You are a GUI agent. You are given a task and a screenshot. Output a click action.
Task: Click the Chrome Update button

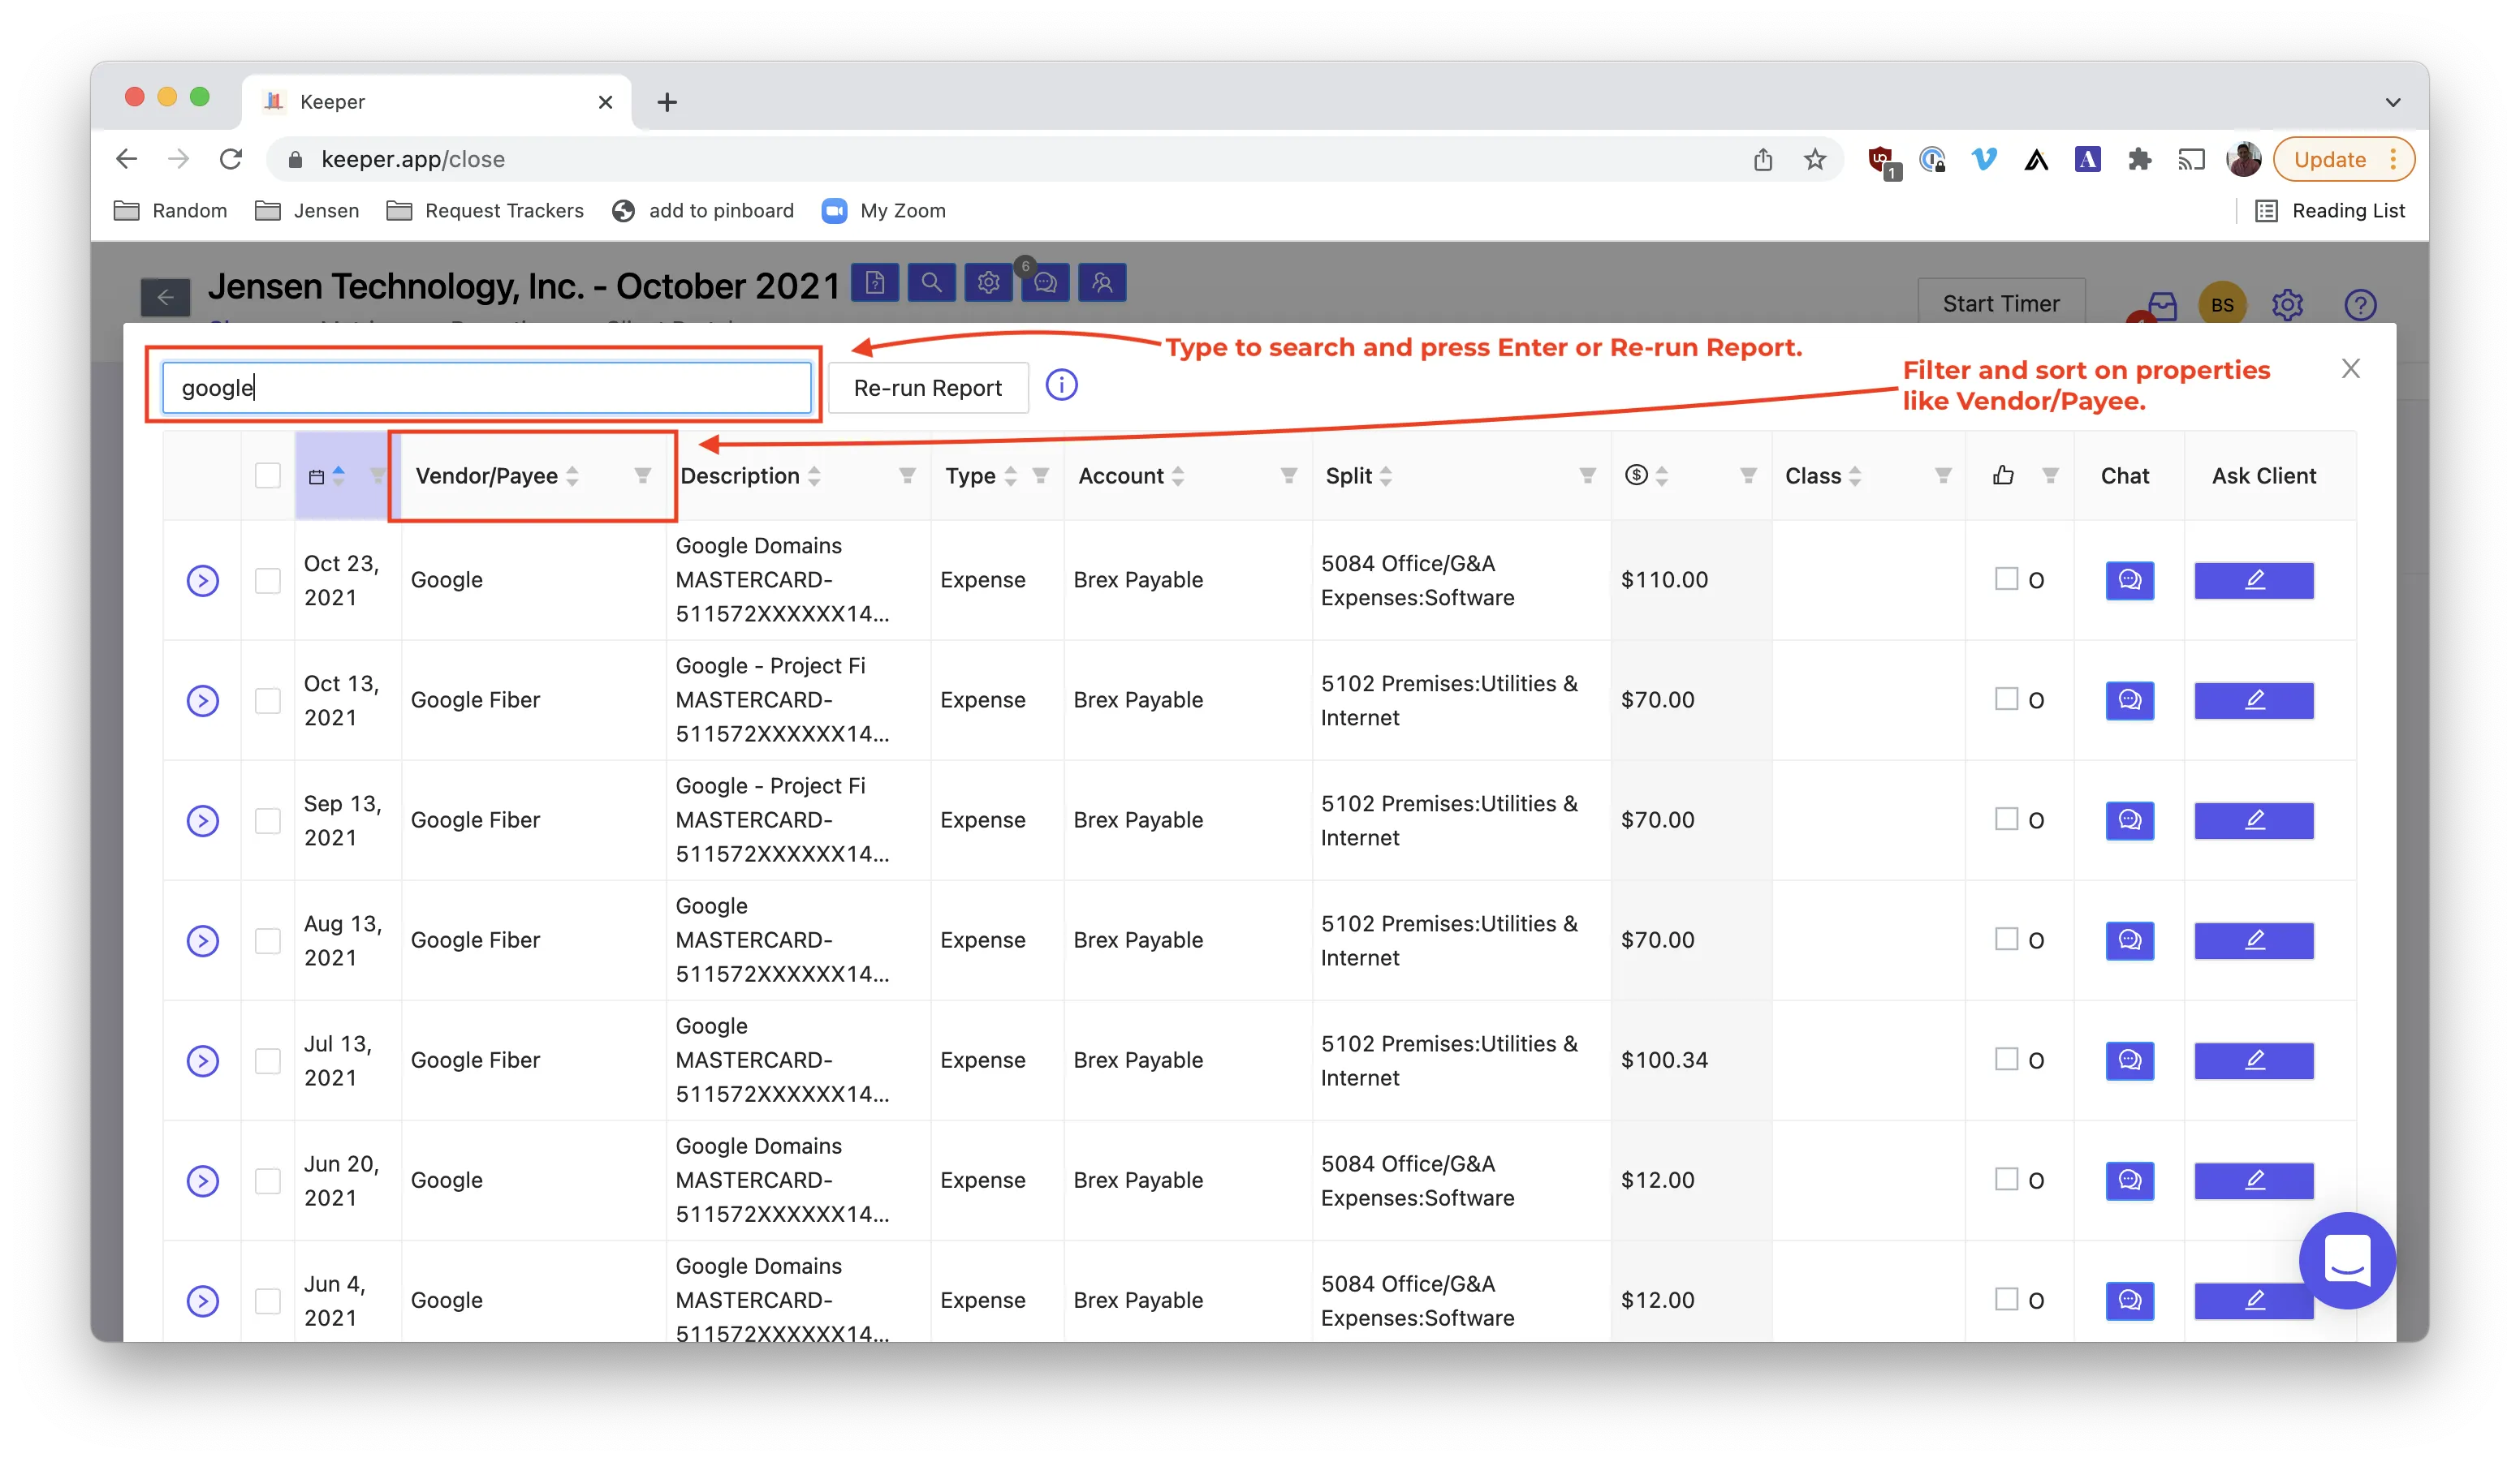coord(2343,160)
